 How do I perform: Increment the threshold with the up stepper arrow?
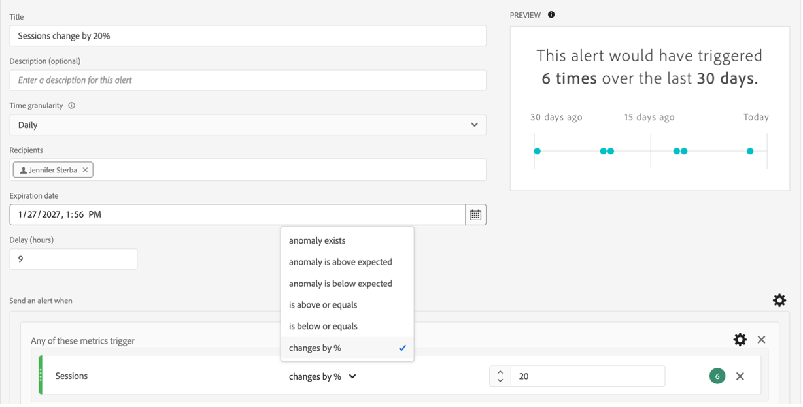pyautogui.click(x=499, y=372)
